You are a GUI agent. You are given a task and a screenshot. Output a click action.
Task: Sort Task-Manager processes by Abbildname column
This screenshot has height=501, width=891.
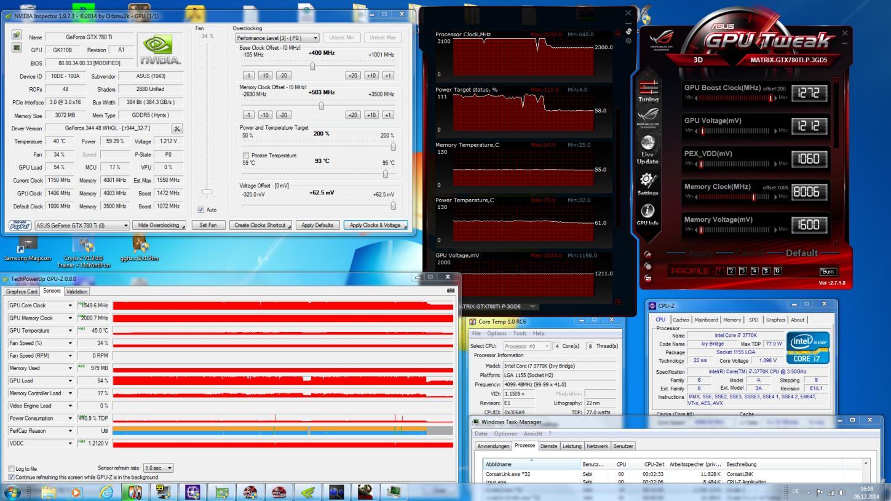click(x=532, y=464)
